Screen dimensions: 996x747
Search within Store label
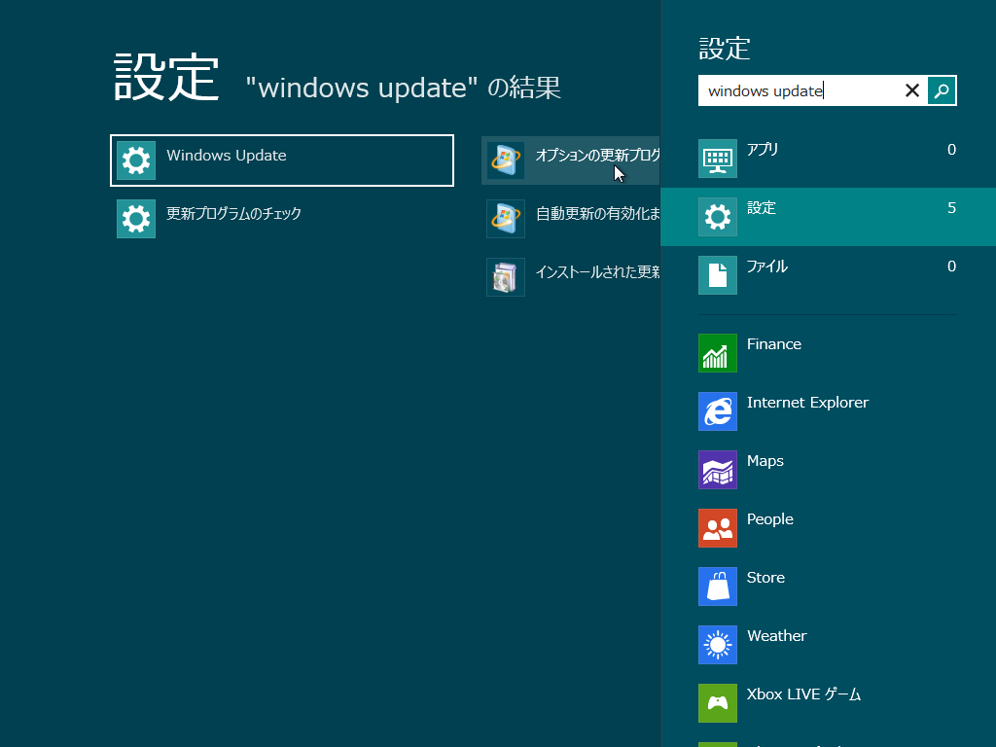coord(765,578)
